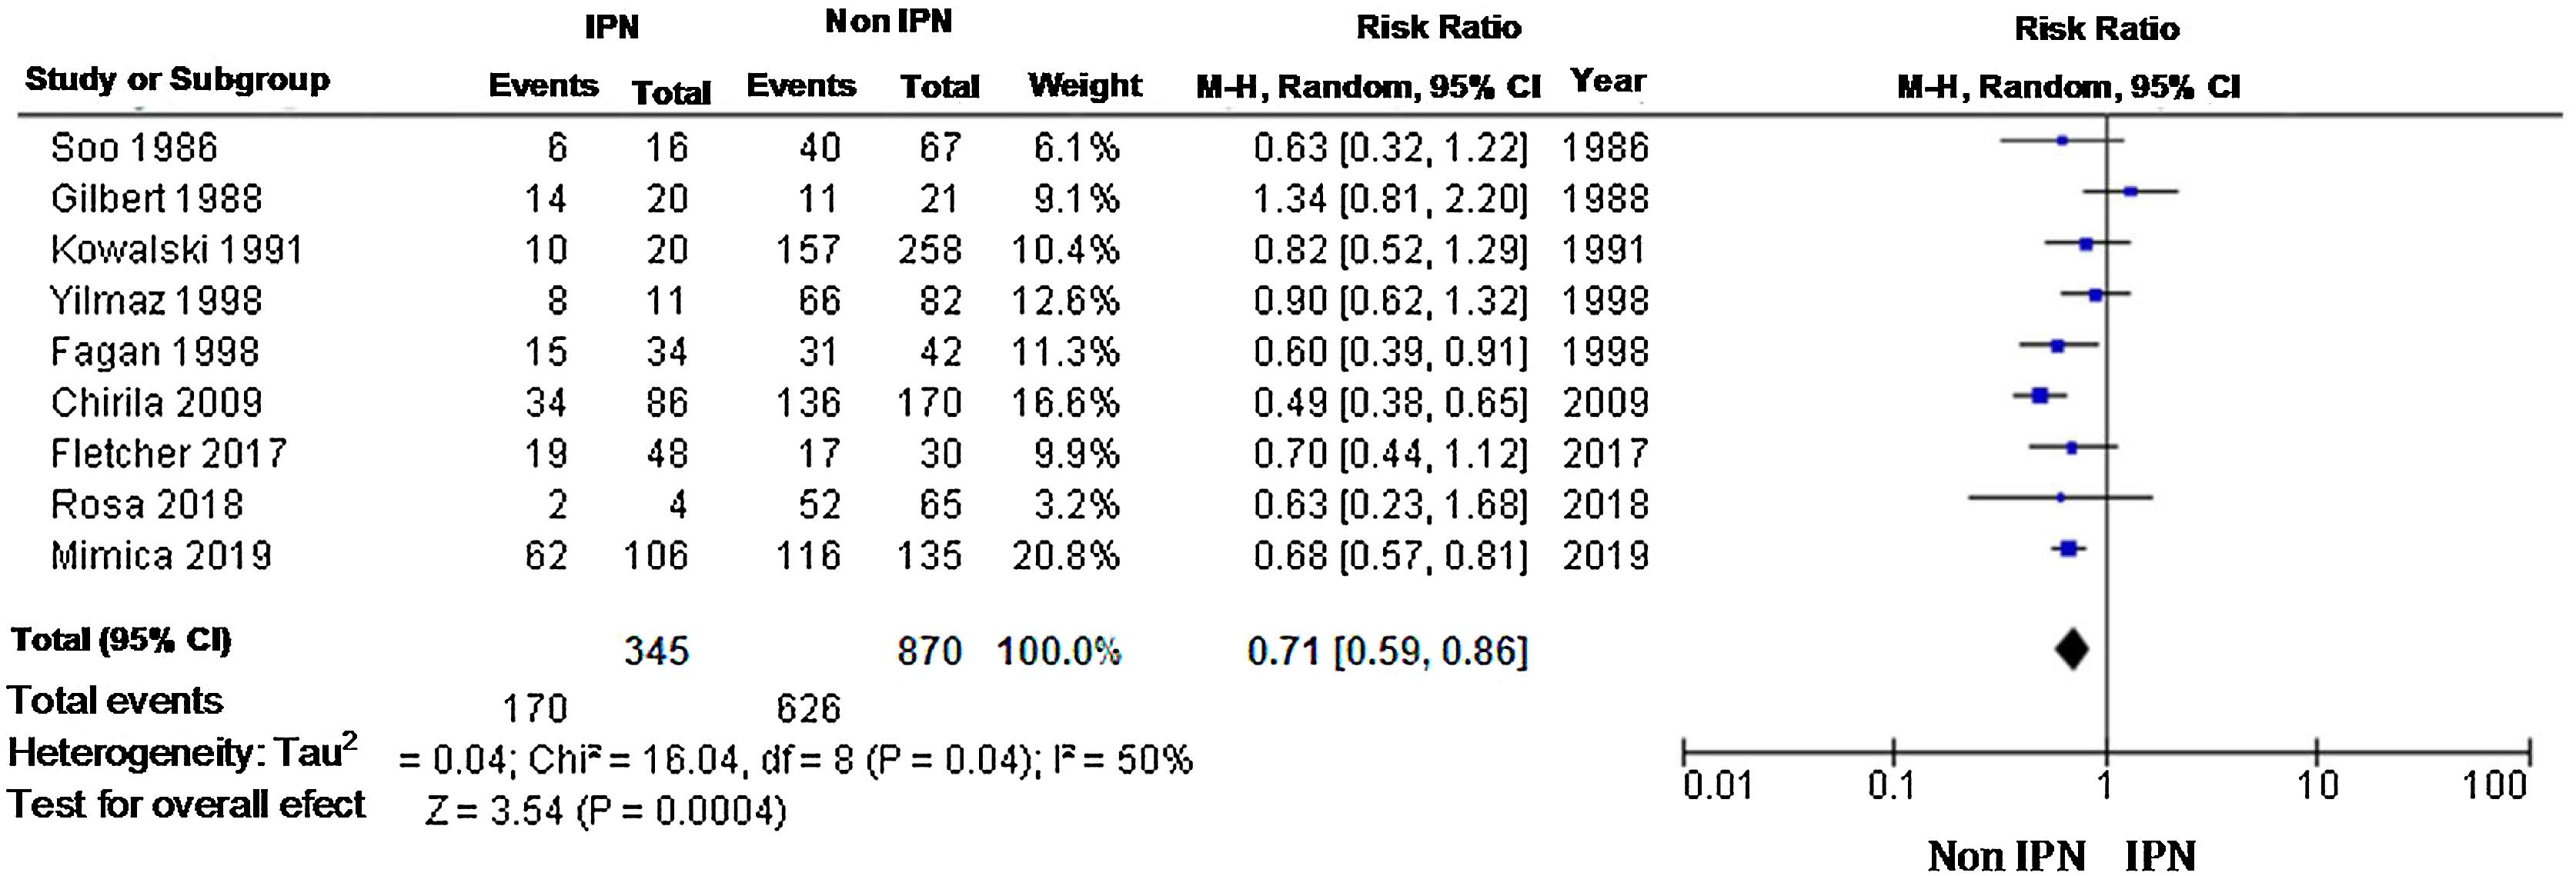Click the Gilbert 1988 blue square marker

[x=2131, y=192]
